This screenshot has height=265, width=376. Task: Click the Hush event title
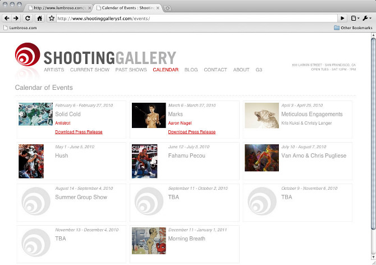tap(62, 156)
